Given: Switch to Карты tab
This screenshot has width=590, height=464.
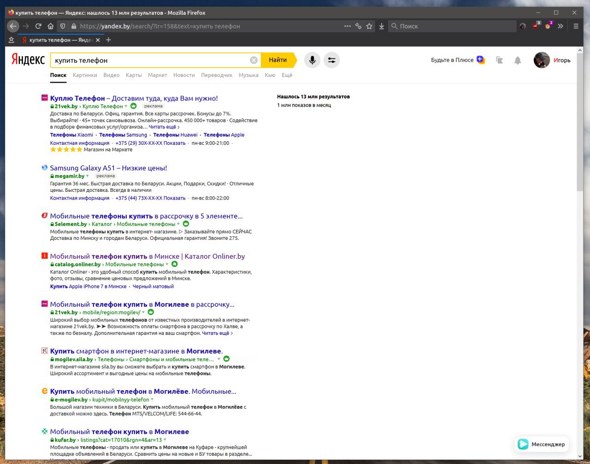Looking at the screenshot, I should (134, 75).
